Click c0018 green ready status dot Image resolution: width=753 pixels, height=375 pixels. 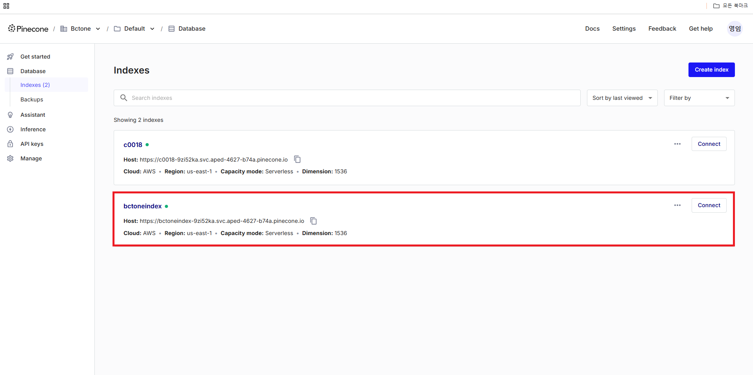[x=147, y=145]
